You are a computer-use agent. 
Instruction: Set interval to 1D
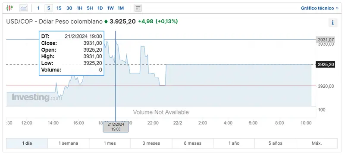coord(100,8)
